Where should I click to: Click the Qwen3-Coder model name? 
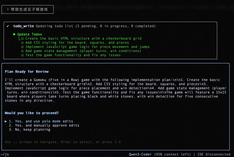140,154
